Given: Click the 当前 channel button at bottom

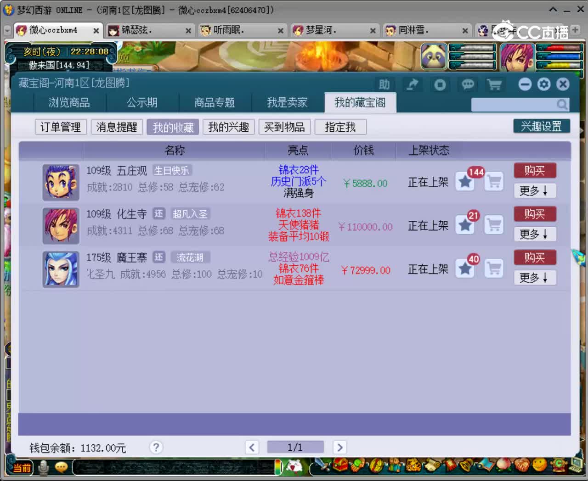Looking at the screenshot, I should pos(22,468).
